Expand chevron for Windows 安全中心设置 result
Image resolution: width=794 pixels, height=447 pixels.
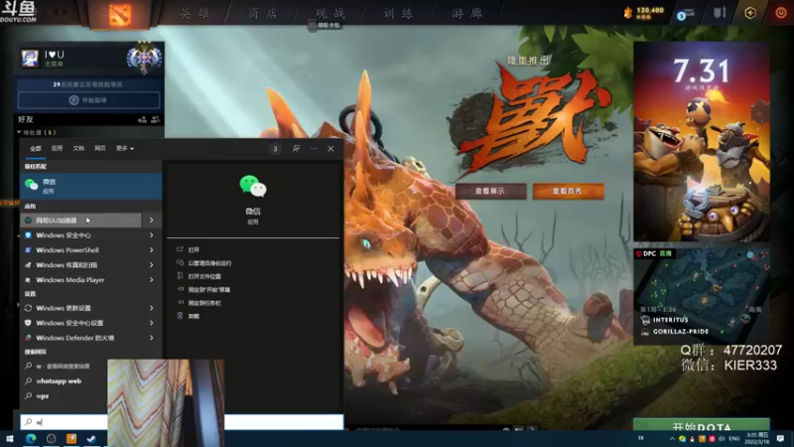pyautogui.click(x=151, y=323)
